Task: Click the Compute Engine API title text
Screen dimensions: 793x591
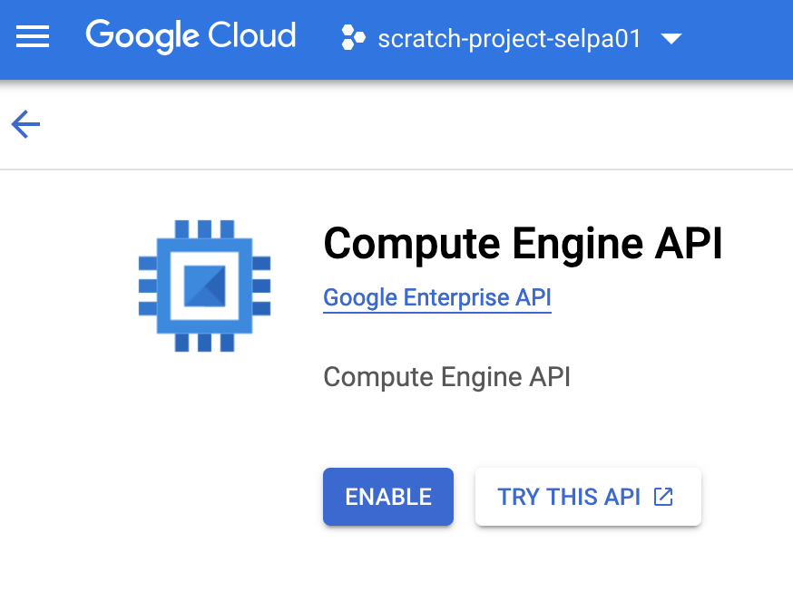Action: 523,243
